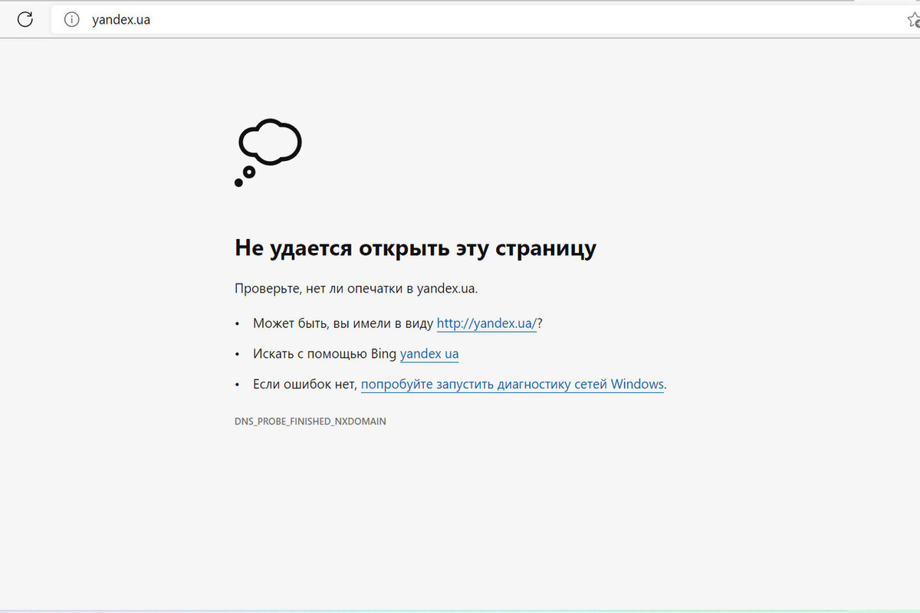Click the "Искать с помощью Bing" text
920x613 pixels.
tap(324, 354)
